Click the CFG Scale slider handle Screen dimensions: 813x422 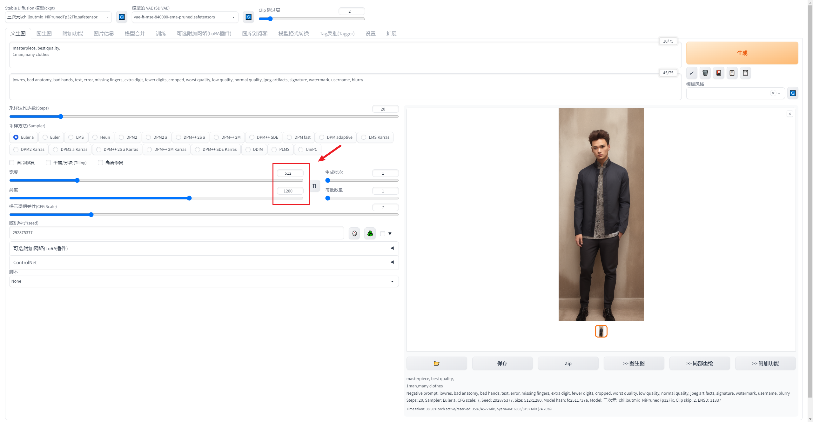[x=91, y=215]
